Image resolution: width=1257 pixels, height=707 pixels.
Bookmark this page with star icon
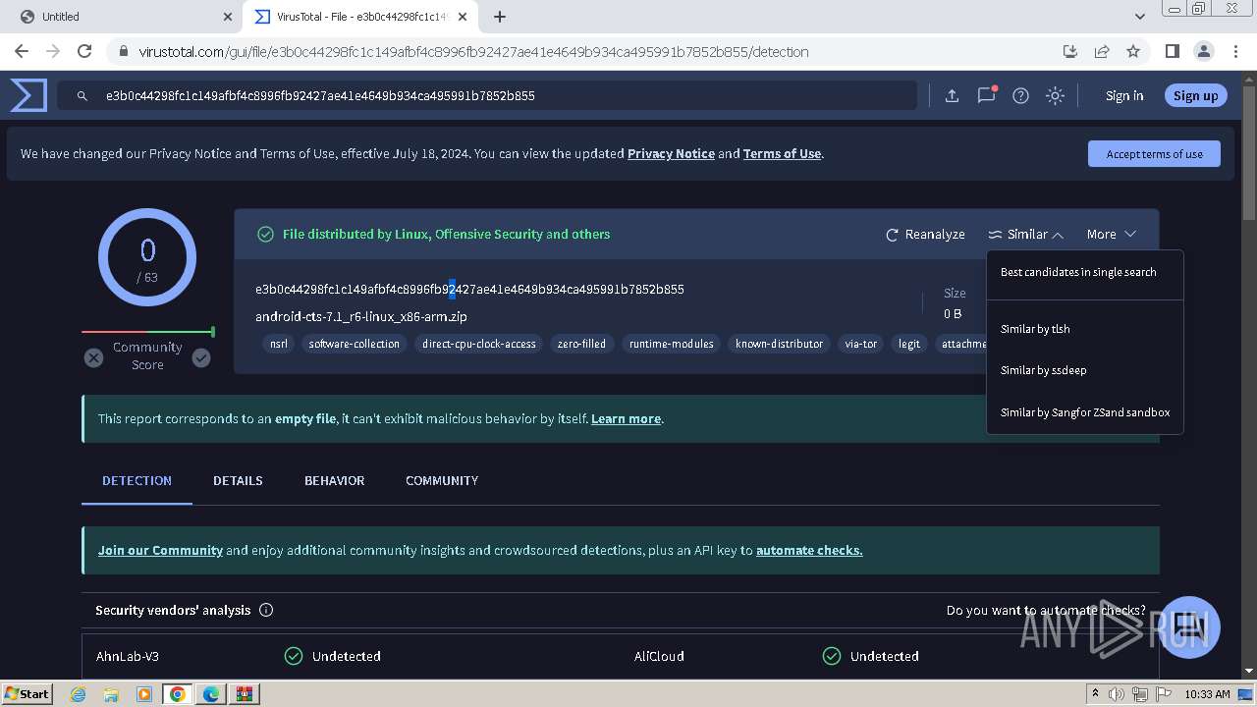(1133, 51)
